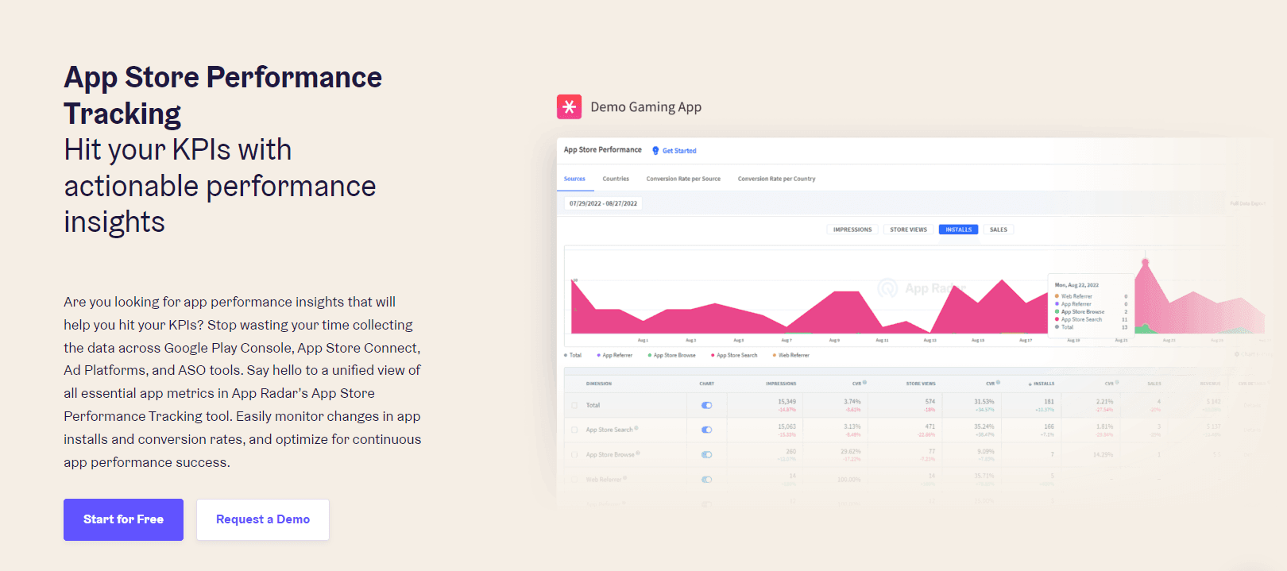
Task: Click the pink Demo Gaming App logo icon
Action: point(569,107)
